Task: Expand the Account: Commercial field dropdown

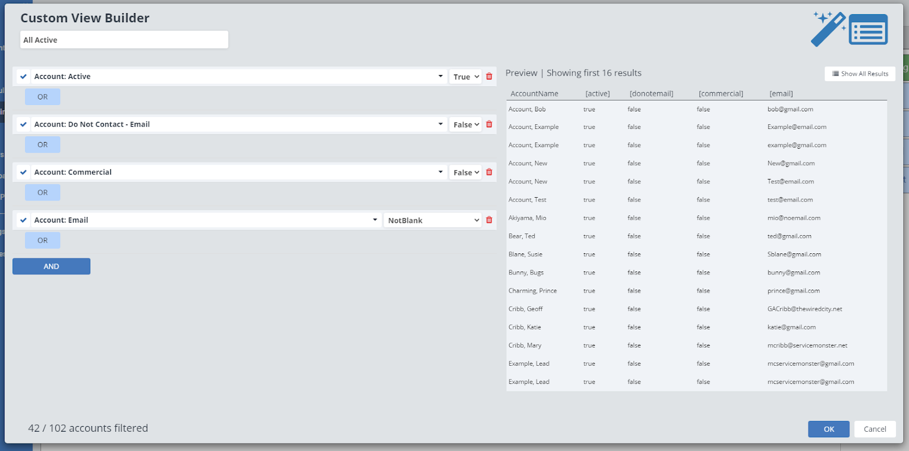Action: 440,172
